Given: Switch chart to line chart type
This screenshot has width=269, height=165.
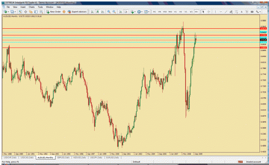Looking at the screenshot, I should pos(102,12).
